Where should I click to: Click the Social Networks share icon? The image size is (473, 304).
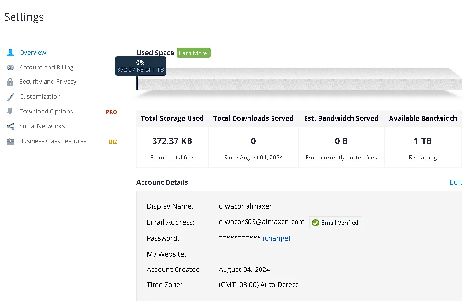(11, 126)
